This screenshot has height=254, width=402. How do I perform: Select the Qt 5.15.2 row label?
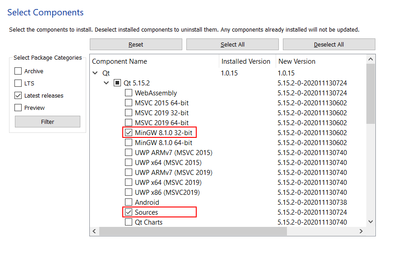tap(137, 83)
